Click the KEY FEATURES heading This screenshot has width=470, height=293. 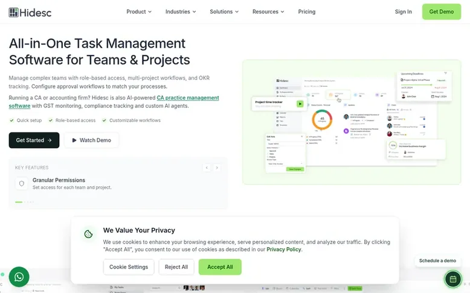tap(32, 168)
